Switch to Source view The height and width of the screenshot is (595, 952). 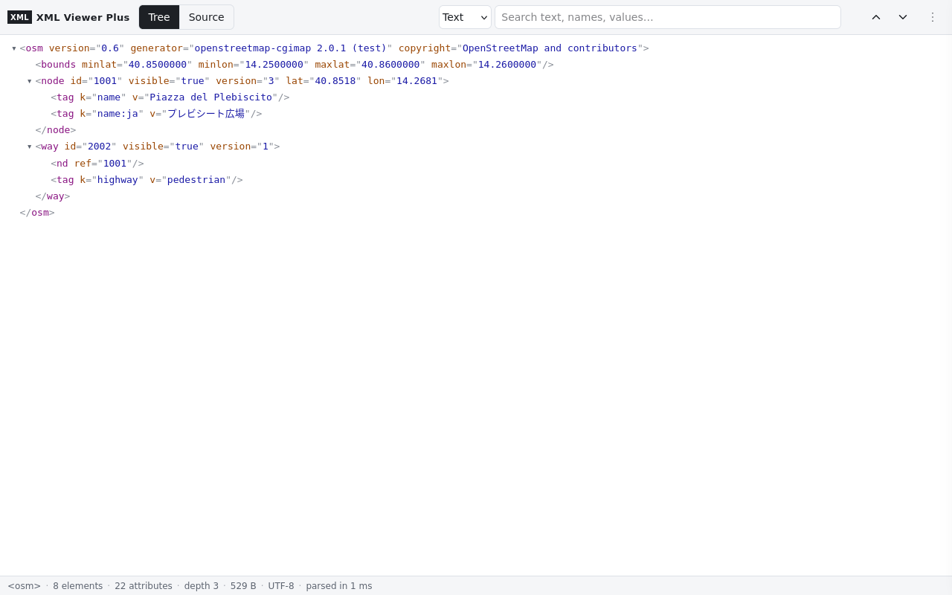[x=206, y=17]
